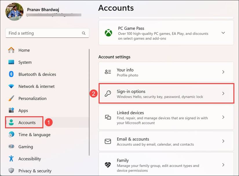Click the Xbox logo for PC Game Pass

click(x=108, y=33)
